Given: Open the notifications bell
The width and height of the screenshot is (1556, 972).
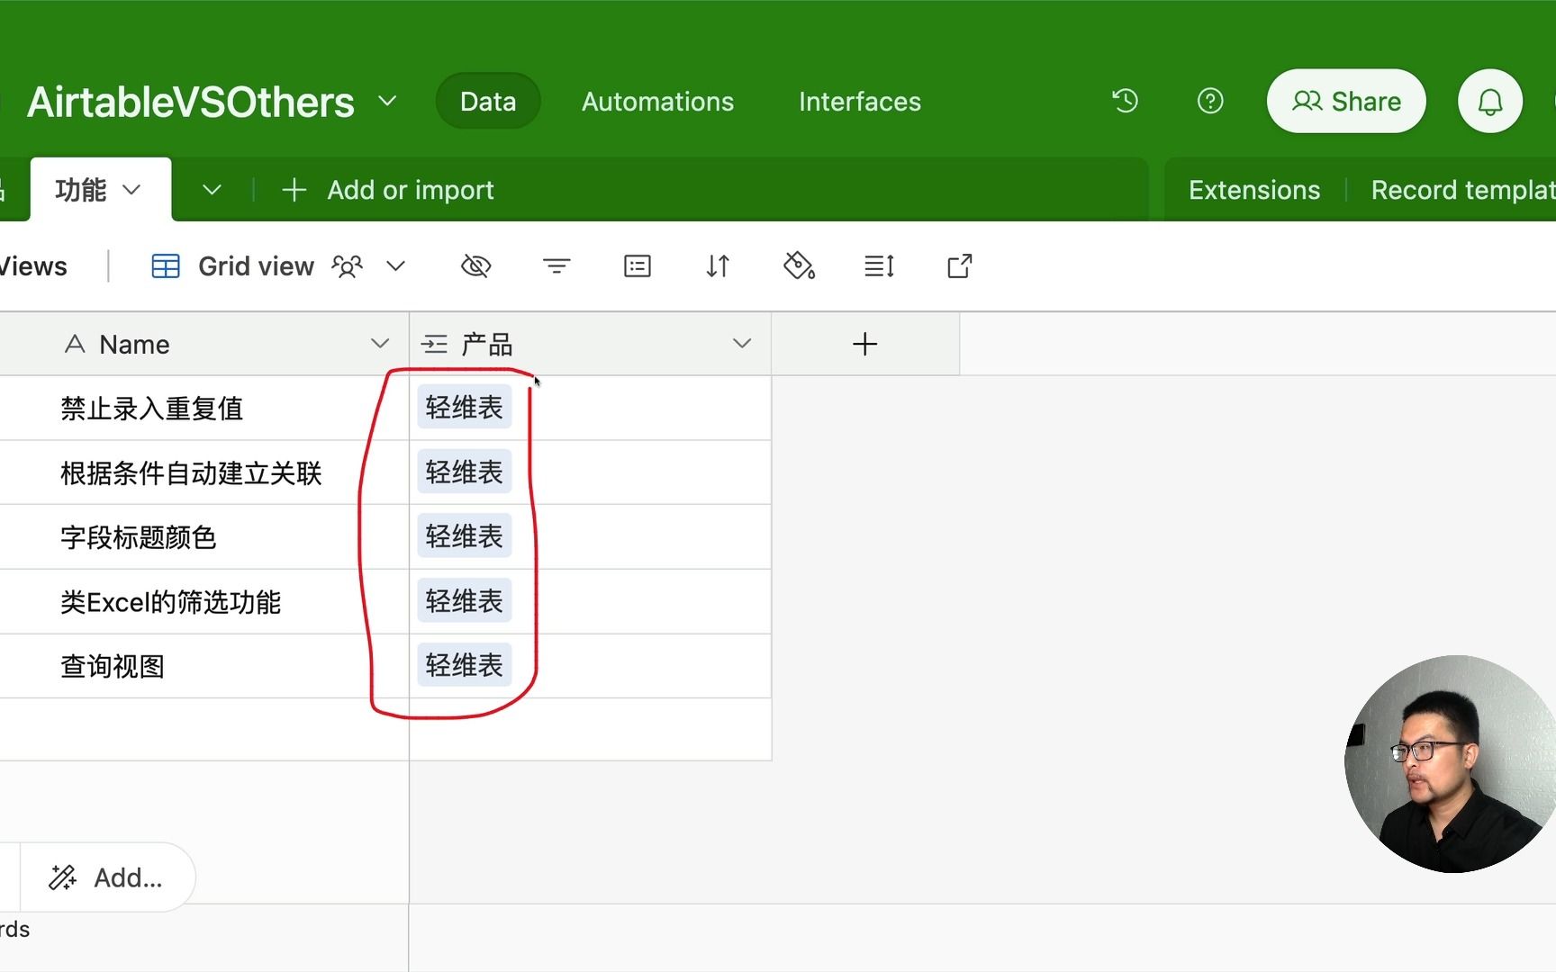Looking at the screenshot, I should [x=1489, y=101].
